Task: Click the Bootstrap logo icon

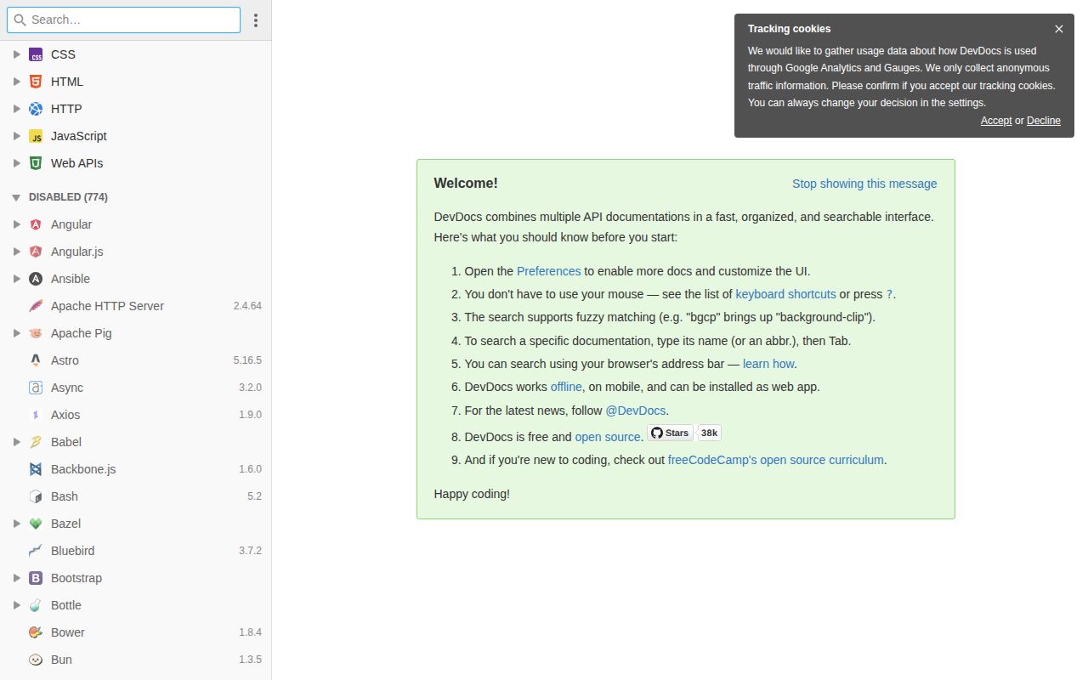Action: [x=36, y=577]
